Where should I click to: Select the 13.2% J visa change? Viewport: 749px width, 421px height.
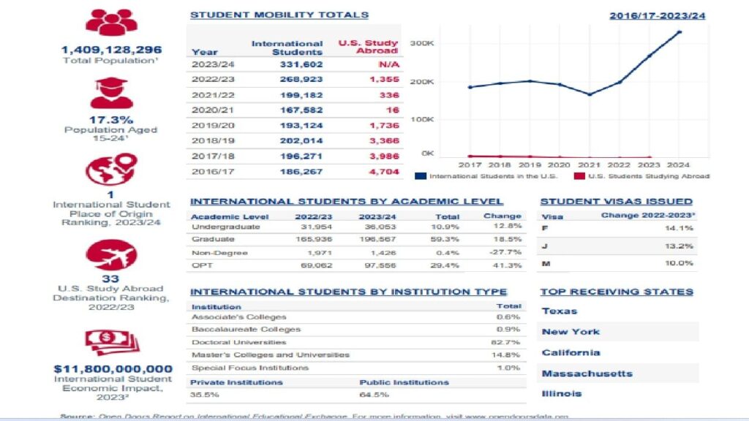(679, 246)
